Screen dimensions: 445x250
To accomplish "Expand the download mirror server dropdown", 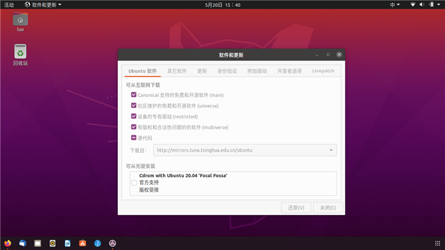I will pyautogui.click(x=245, y=150).
